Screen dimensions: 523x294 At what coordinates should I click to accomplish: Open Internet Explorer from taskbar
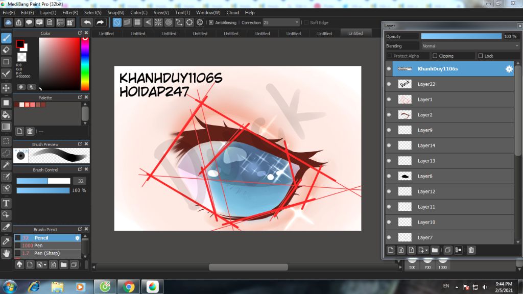pos(34,287)
